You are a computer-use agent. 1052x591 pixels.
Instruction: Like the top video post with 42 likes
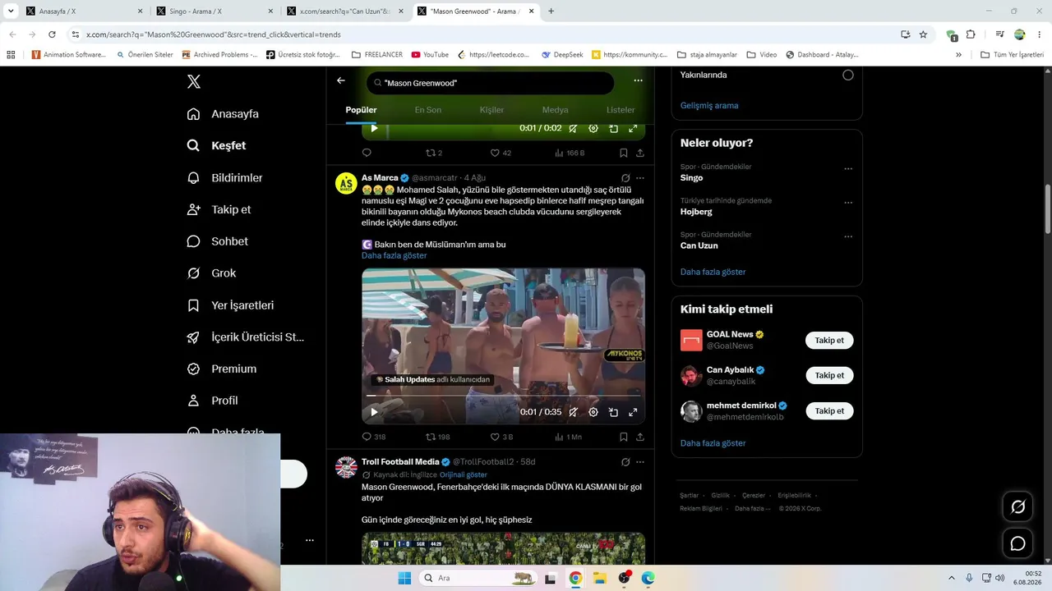[501, 153]
